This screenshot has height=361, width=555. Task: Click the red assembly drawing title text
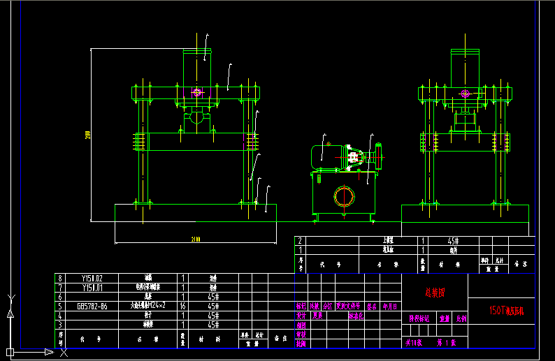pos(434,294)
